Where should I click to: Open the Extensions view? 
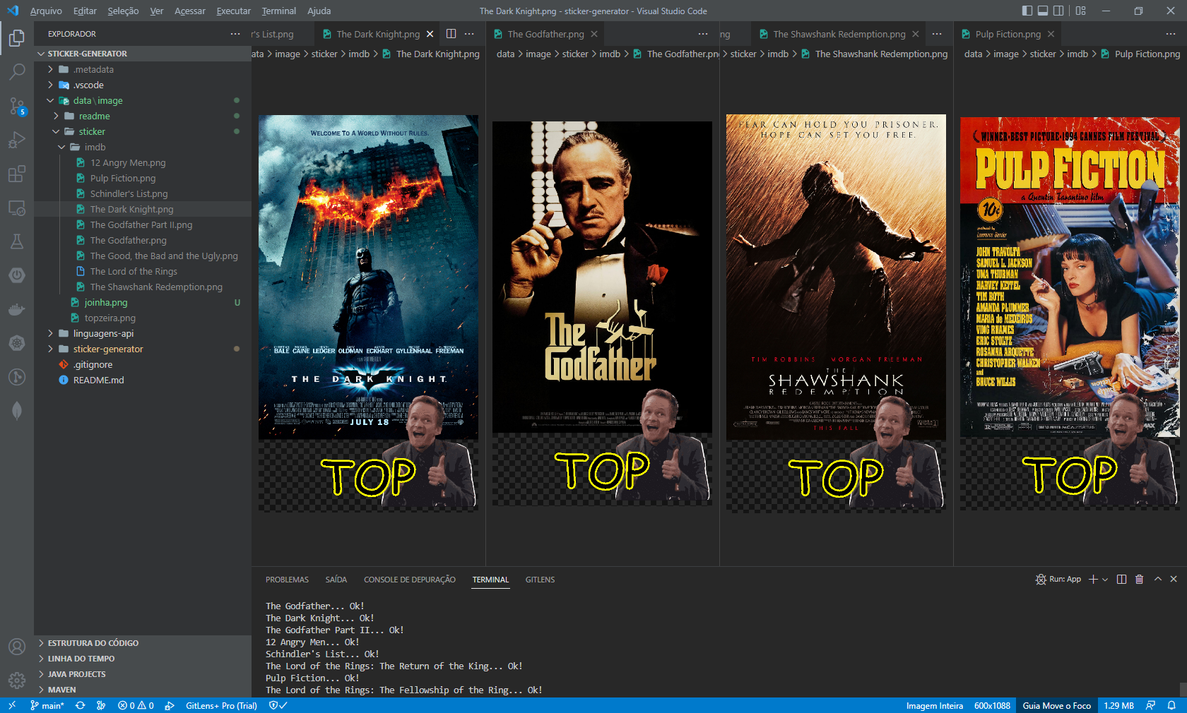tap(17, 174)
